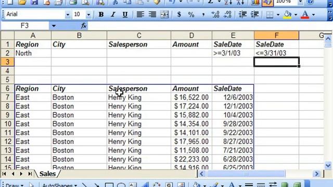The height and width of the screenshot is (187, 333).
Task: Go to last sheet tab arrow
Action: tap(30, 174)
